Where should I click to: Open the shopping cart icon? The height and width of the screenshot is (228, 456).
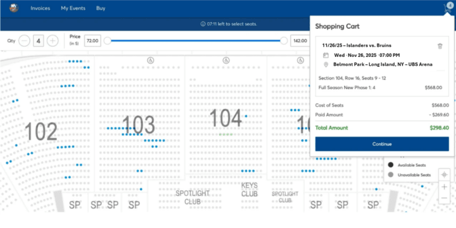point(448,7)
